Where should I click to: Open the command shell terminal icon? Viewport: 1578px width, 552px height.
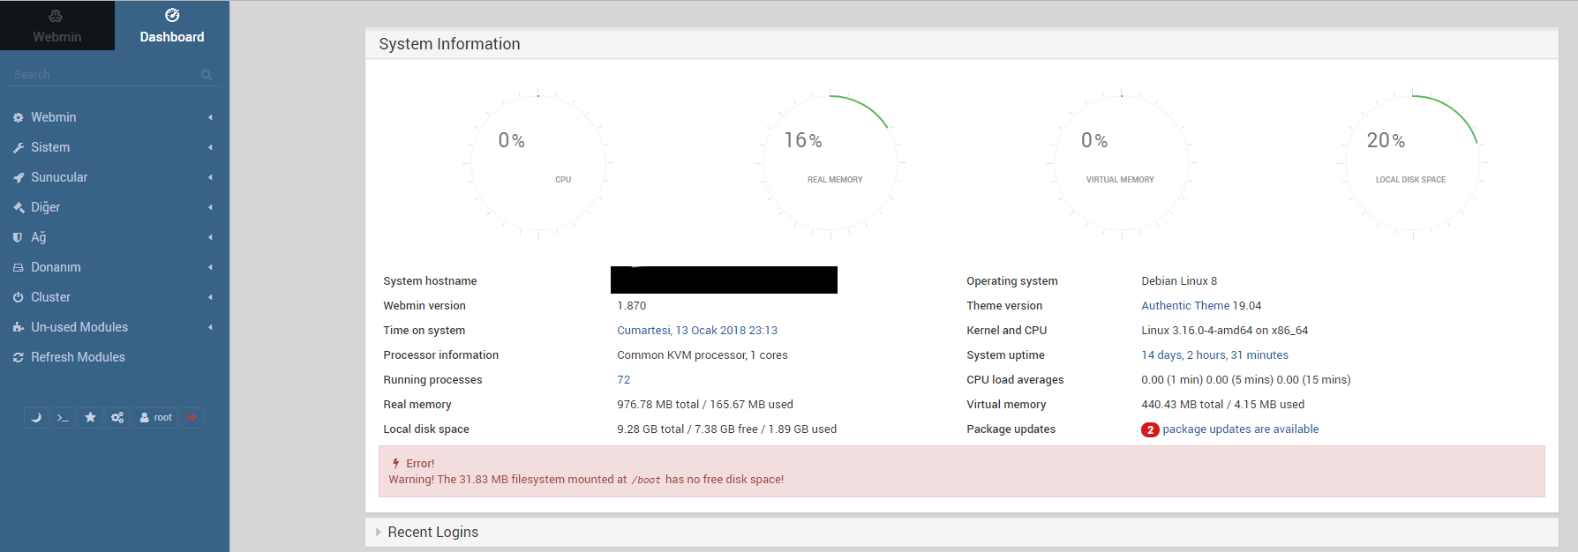pyautogui.click(x=63, y=418)
